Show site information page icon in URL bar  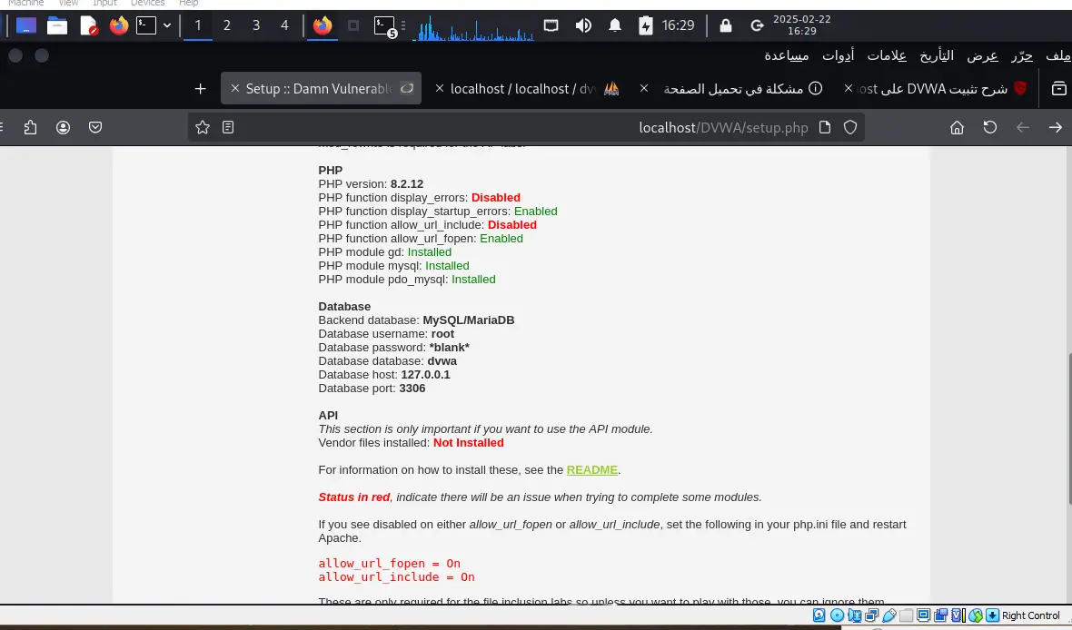[x=825, y=128]
